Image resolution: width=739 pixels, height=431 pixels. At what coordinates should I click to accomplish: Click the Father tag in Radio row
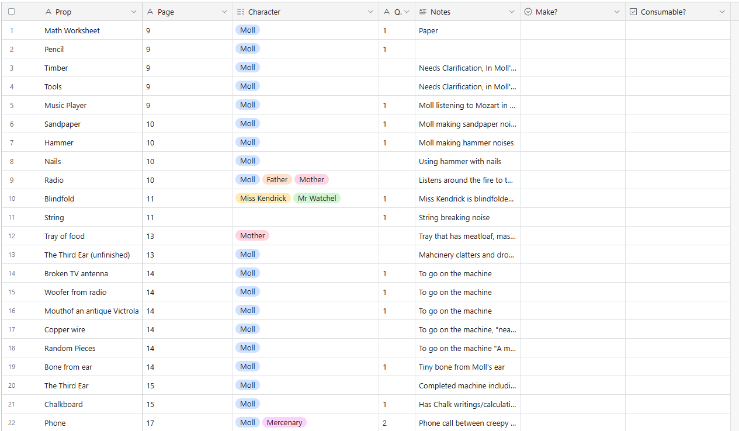coord(277,180)
